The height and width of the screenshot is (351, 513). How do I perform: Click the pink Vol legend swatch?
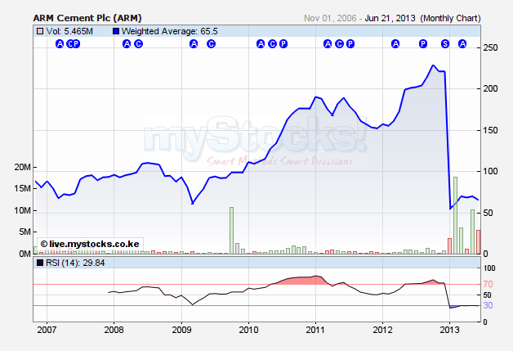click(40, 31)
